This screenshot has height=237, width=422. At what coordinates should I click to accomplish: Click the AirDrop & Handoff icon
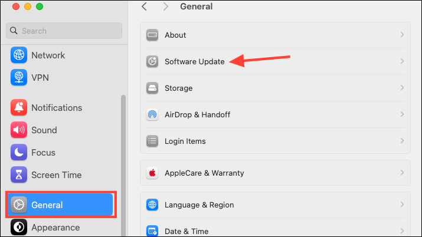(x=152, y=114)
